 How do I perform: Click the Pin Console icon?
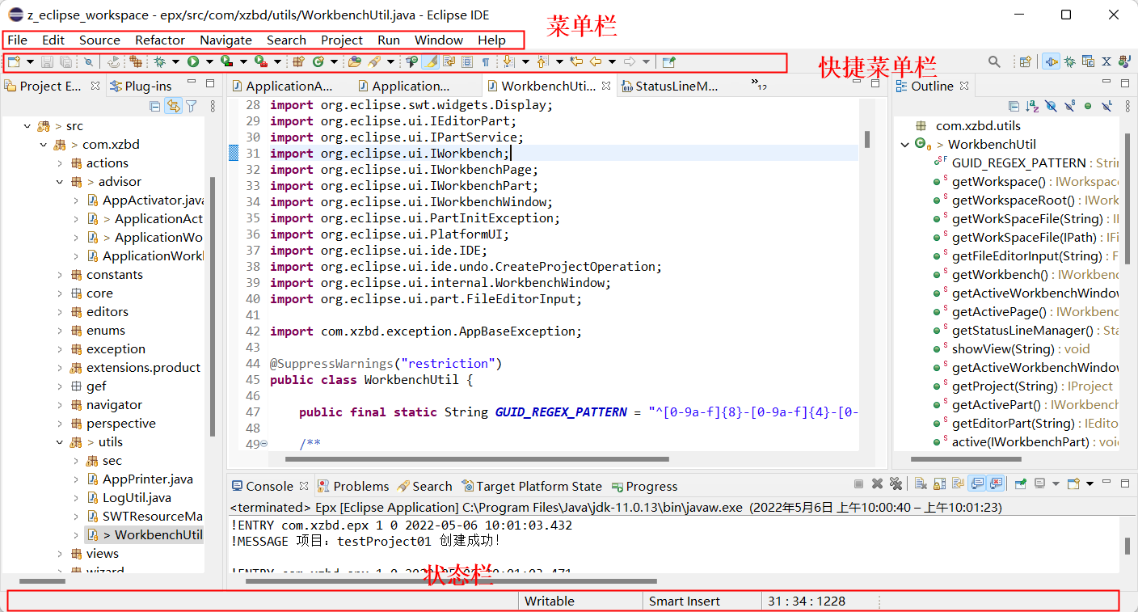(1020, 484)
